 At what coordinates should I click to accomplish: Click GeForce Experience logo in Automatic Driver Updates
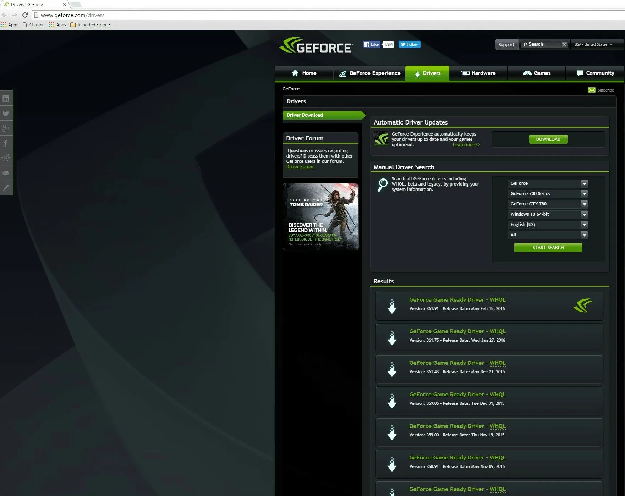[x=381, y=139]
